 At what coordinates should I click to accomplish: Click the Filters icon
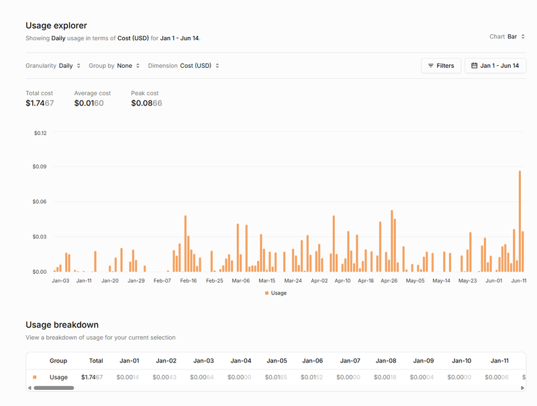point(430,66)
